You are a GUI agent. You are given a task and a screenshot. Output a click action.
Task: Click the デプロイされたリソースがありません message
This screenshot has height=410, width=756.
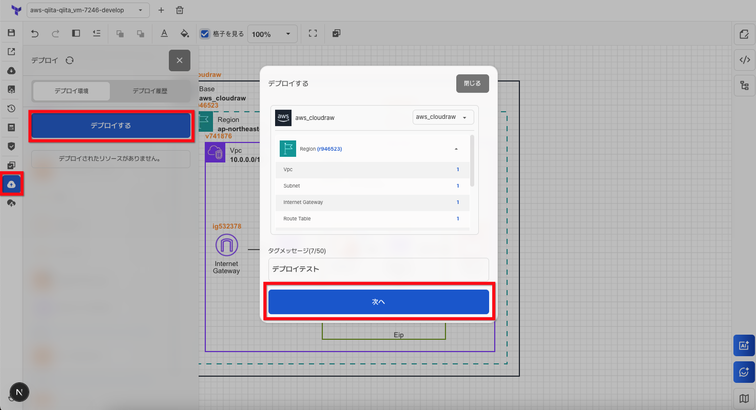pos(111,159)
